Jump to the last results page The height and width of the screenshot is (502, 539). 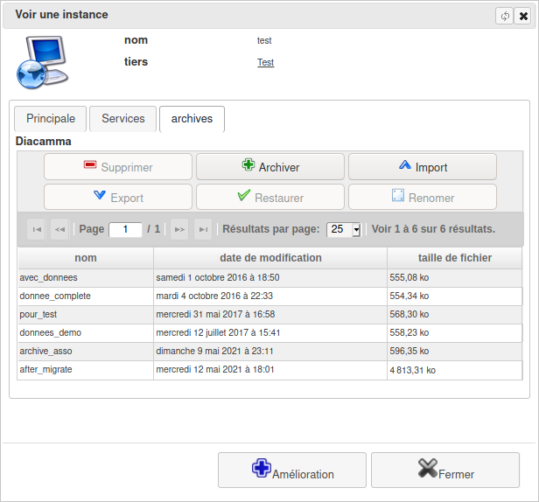[203, 229]
